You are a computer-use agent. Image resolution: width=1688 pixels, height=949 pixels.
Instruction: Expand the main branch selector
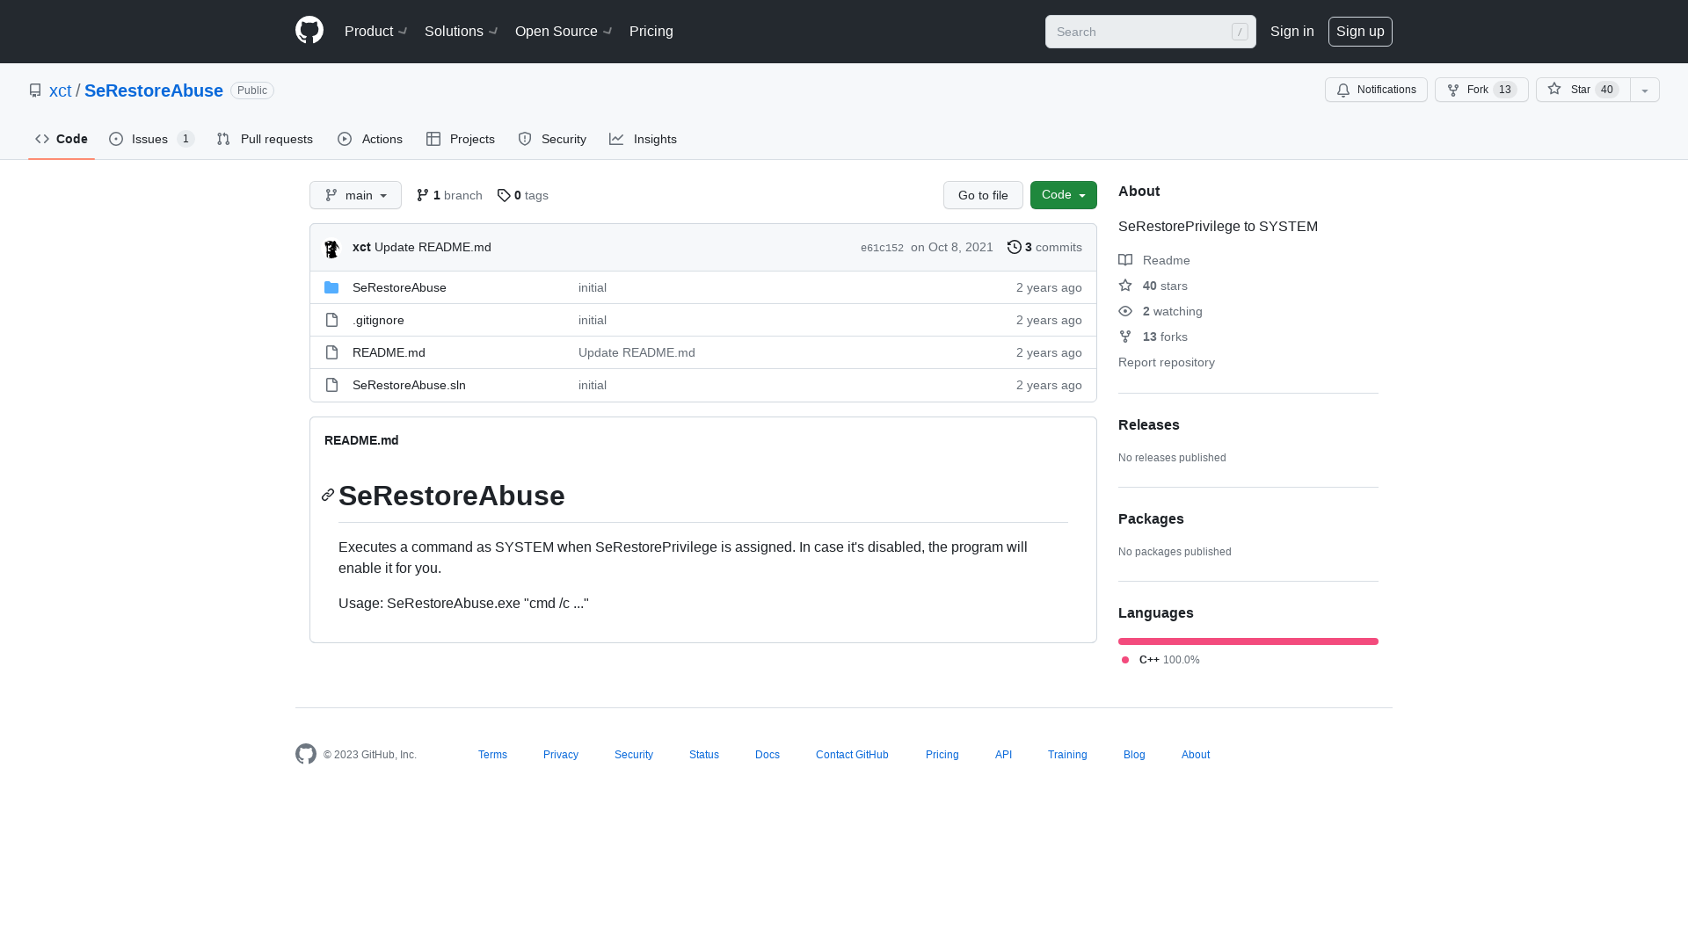point(355,195)
